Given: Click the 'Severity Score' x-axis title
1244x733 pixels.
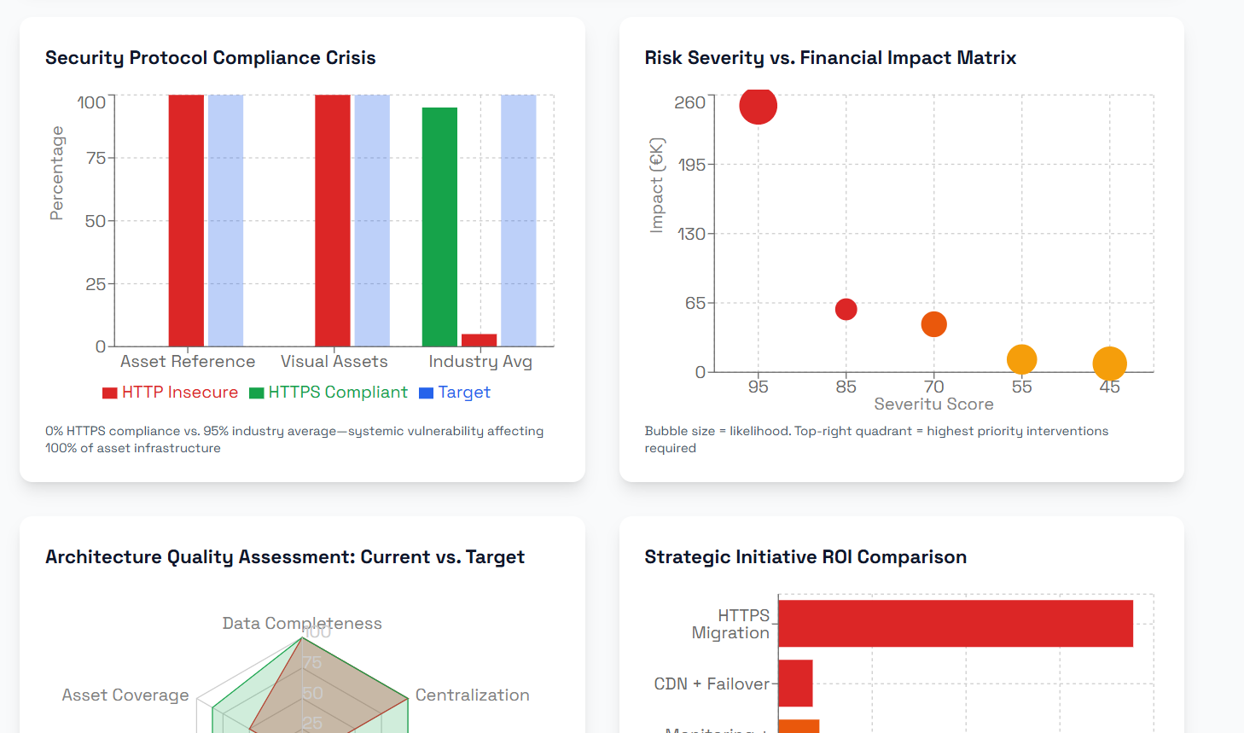Looking at the screenshot, I should pyautogui.click(x=934, y=404).
